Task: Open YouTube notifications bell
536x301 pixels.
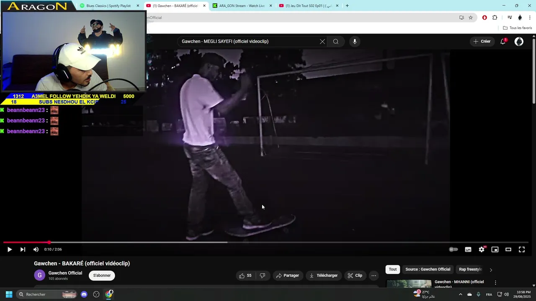Action: (x=503, y=41)
